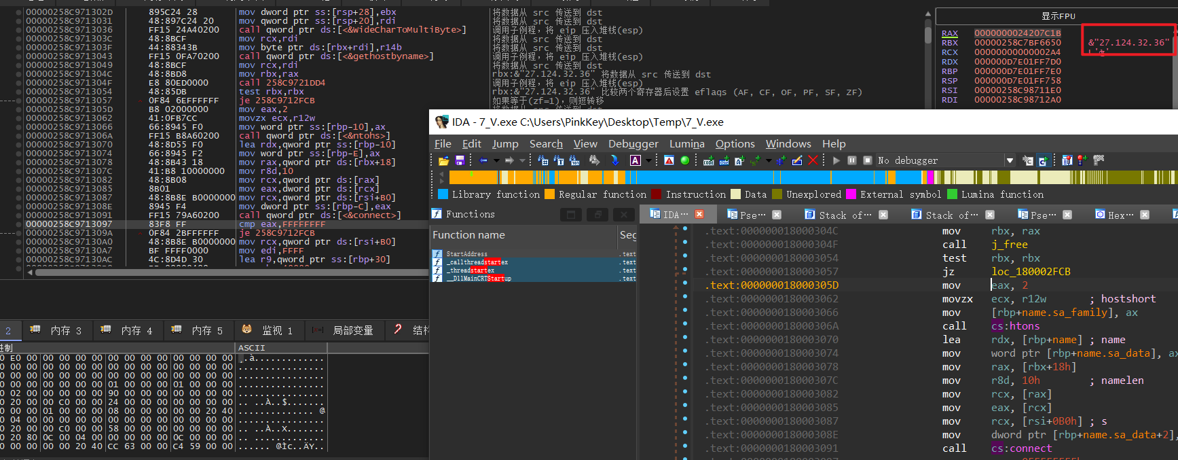Viewport: 1178px width, 460px height.
Task: Open the Search menu in IDA
Action: (546, 143)
